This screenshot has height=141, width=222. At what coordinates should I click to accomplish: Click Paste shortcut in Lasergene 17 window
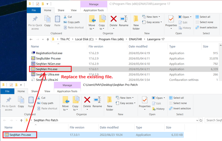coord(74,28)
